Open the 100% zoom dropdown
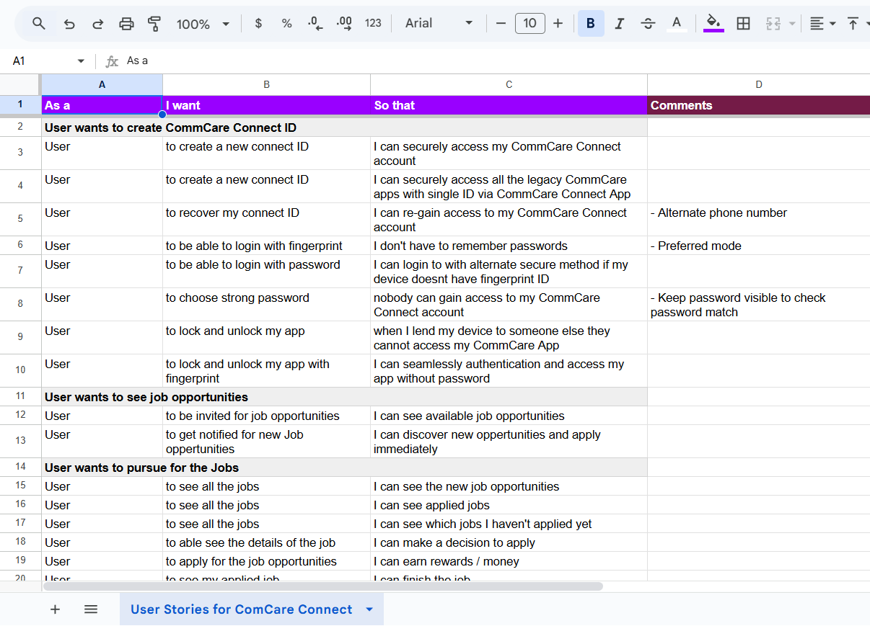The image size is (870, 626). pyautogui.click(x=203, y=24)
